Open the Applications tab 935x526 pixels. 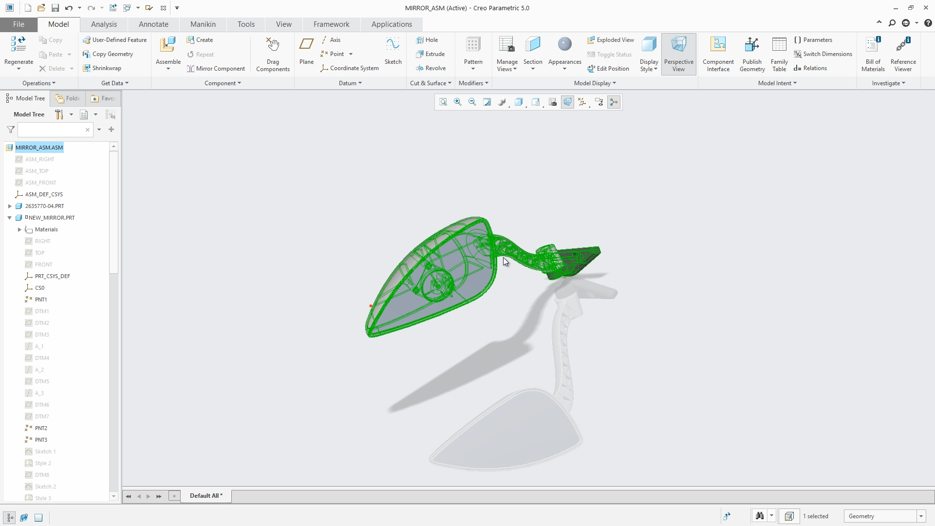pyautogui.click(x=392, y=24)
